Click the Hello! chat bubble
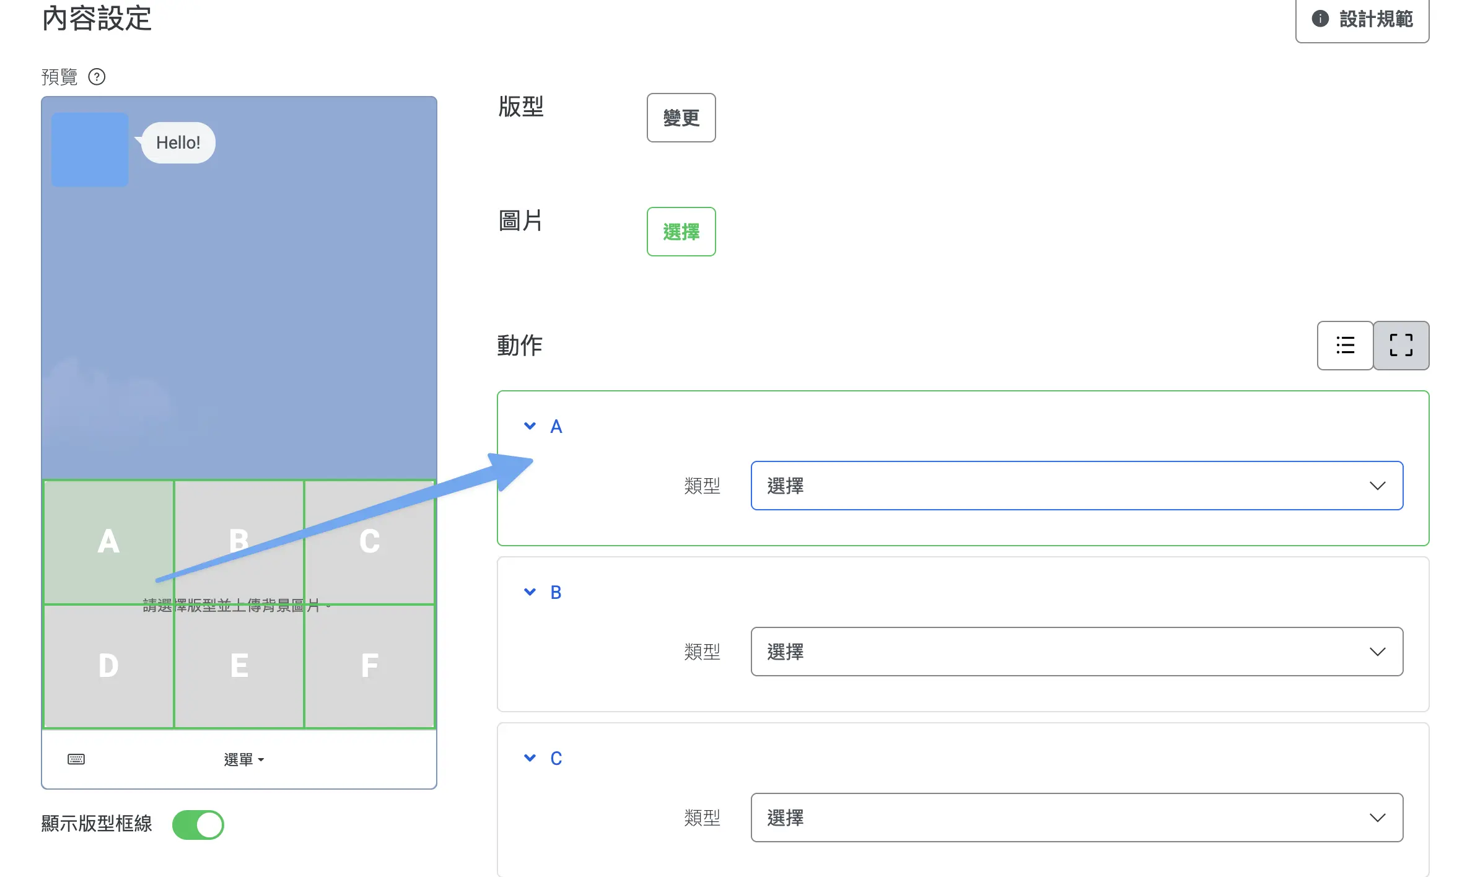Image resolution: width=1462 pixels, height=877 pixels. point(178,142)
